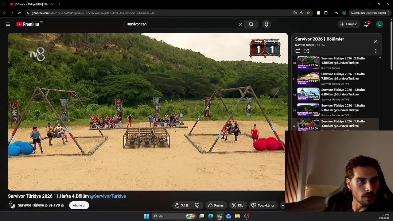Bookmark this page with the star

point(308,13)
